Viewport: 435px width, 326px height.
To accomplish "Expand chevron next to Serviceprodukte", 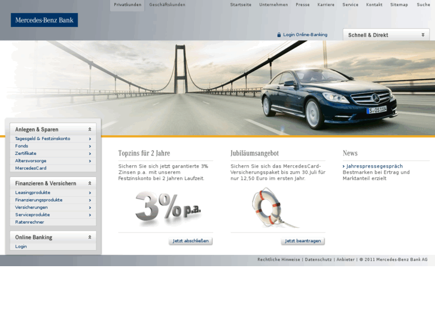I will point(90,215).
